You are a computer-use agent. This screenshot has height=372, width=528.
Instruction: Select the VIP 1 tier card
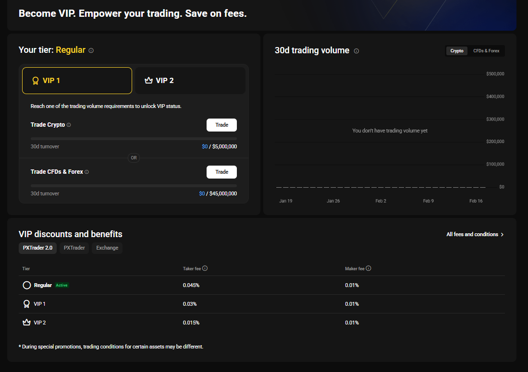pos(77,81)
